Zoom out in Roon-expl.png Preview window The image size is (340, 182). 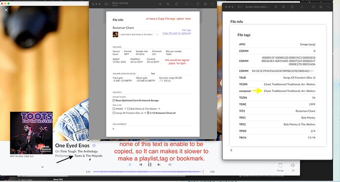click(160, 4)
